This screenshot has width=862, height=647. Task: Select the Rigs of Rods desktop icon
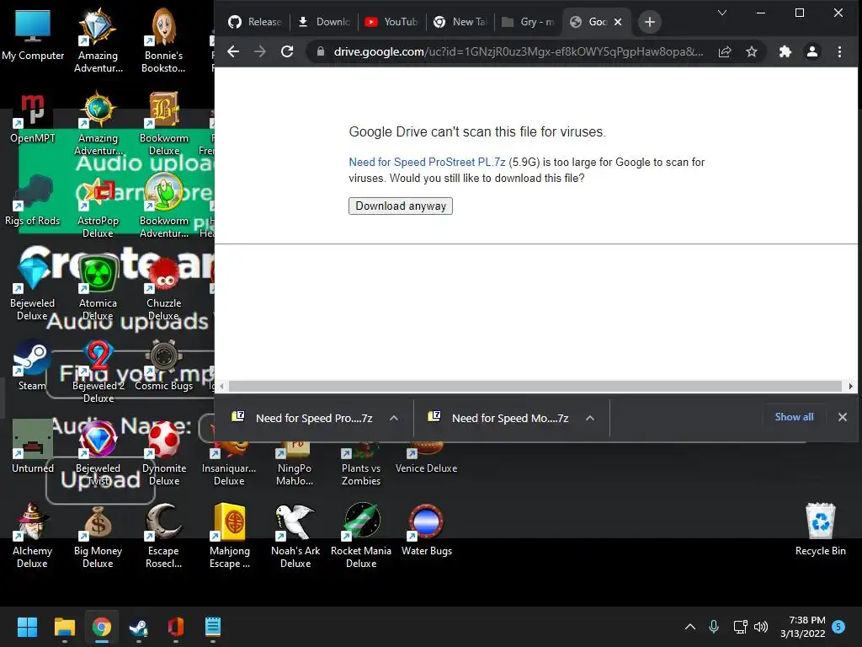click(33, 201)
